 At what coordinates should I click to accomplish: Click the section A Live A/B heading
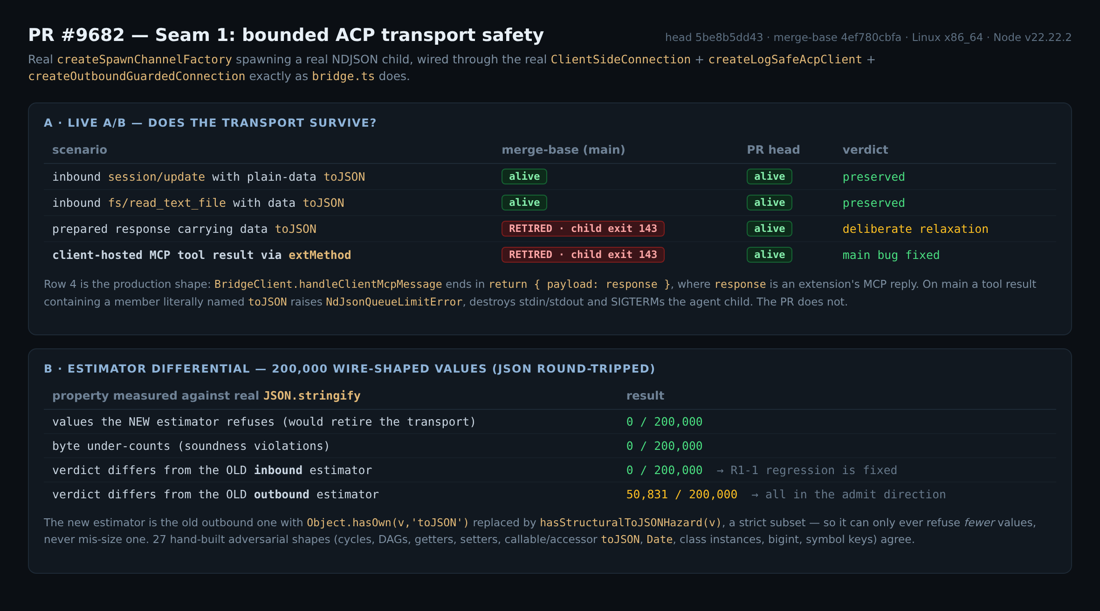(210, 123)
